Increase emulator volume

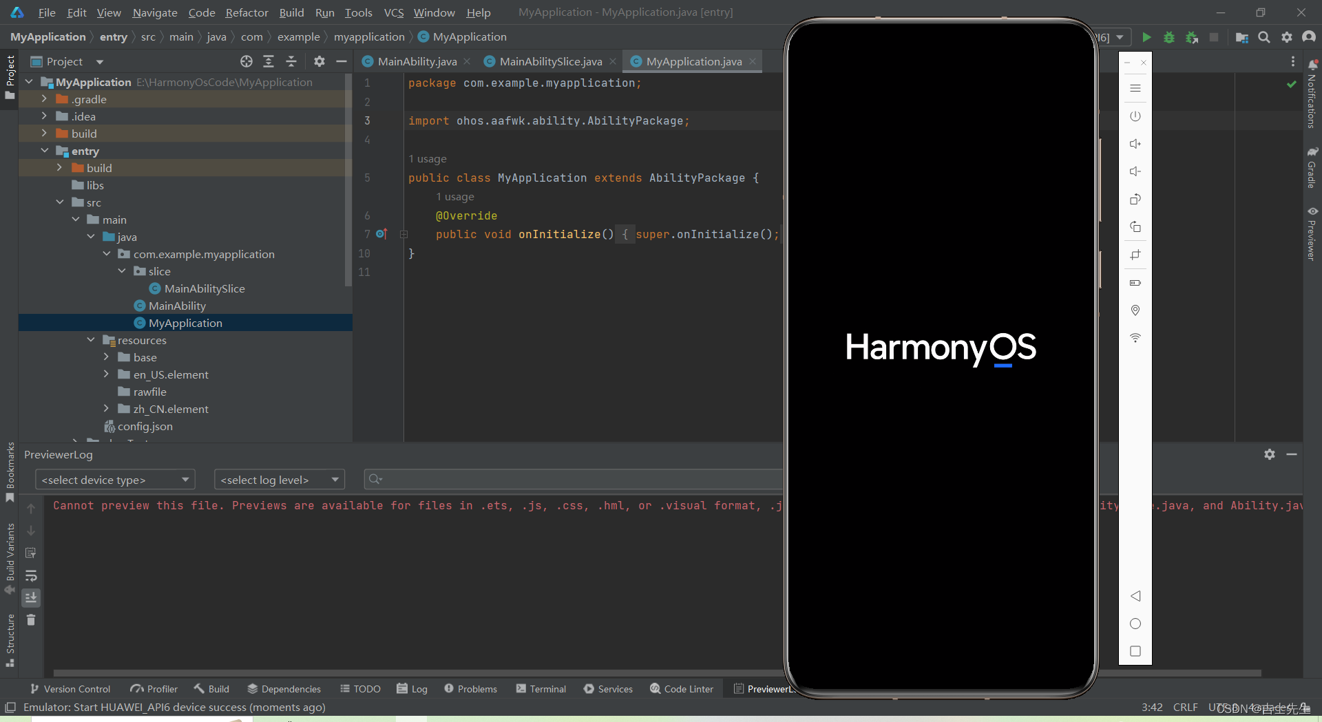tap(1135, 144)
